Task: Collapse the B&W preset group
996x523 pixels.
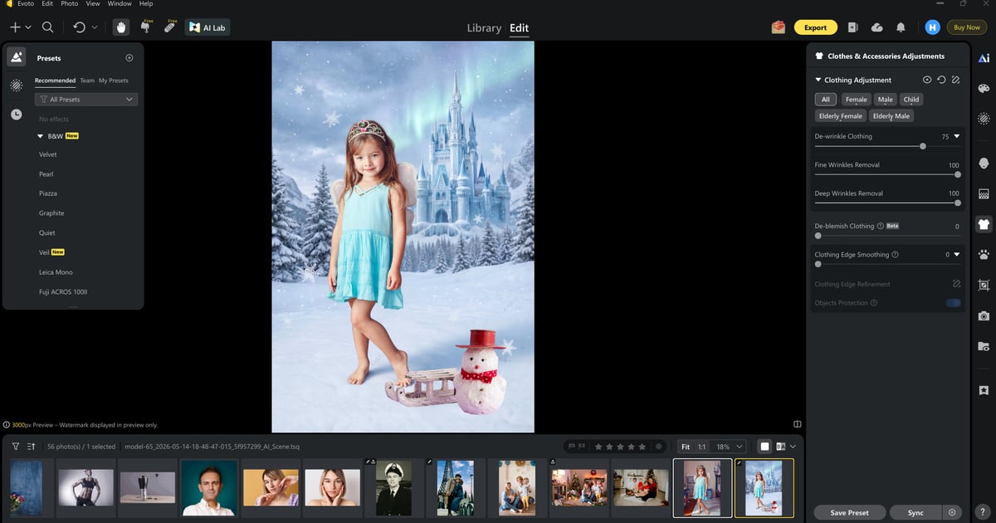Action: tap(40, 136)
